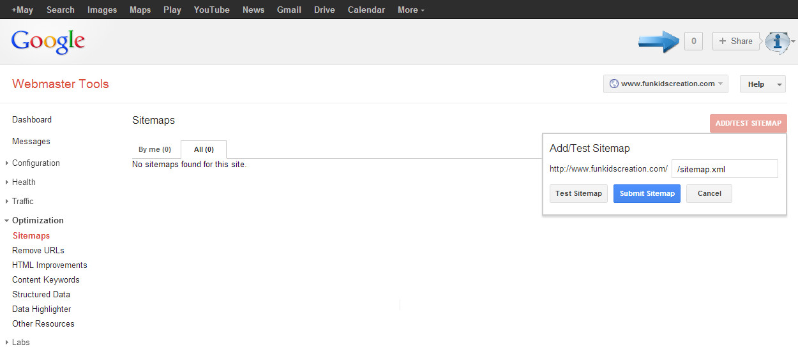This screenshot has width=798, height=356.
Task: Click the Add/Test Sitemap dialog title
Action: click(x=590, y=148)
